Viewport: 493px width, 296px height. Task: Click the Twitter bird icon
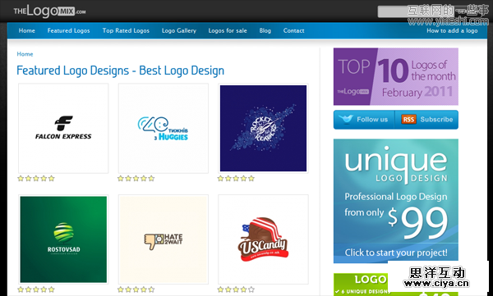pos(346,119)
